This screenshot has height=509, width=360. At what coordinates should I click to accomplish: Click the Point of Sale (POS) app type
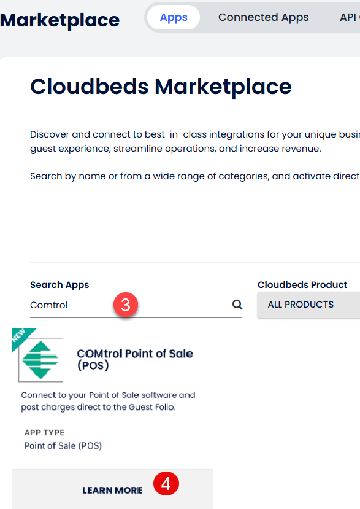coord(63,446)
